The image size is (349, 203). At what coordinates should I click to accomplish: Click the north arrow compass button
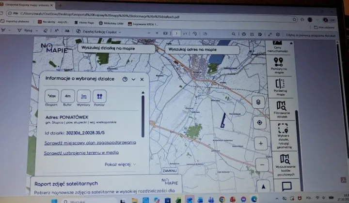(x=264, y=187)
